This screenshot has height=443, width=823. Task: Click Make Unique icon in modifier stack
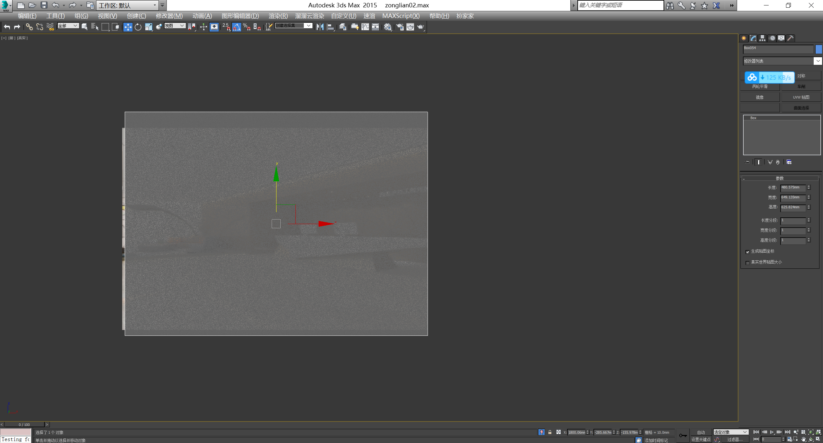(770, 162)
